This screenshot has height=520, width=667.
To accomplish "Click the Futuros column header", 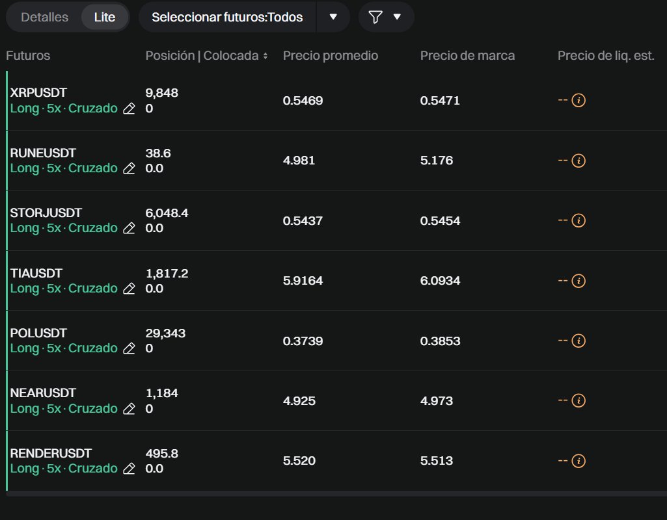I will [28, 56].
